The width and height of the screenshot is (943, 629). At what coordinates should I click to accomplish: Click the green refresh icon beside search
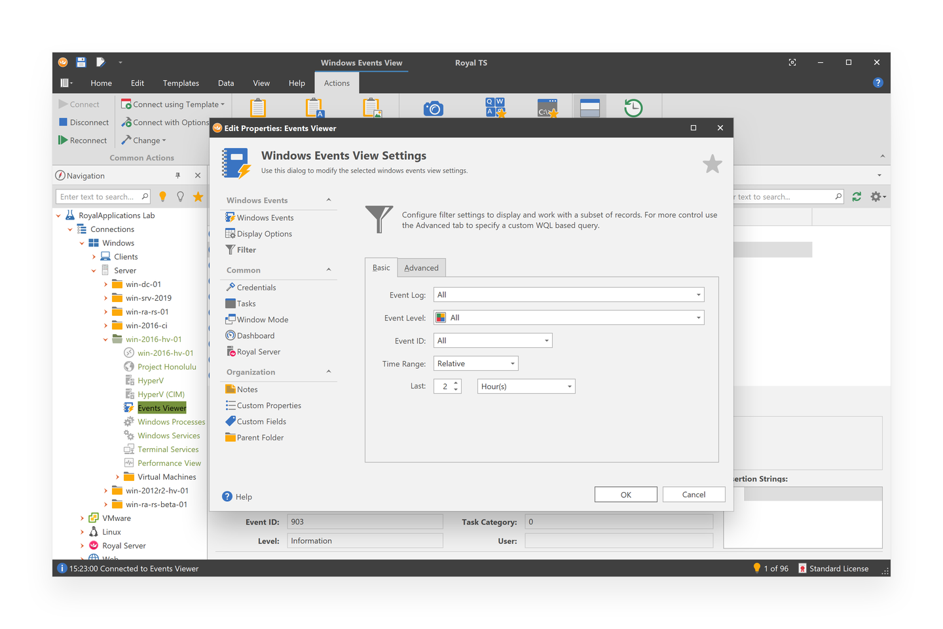[x=857, y=197]
